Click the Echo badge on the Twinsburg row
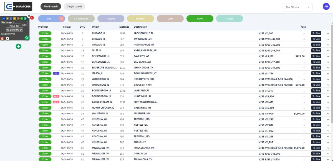Viewport: 333px width, 161px height. tap(45, 39)
